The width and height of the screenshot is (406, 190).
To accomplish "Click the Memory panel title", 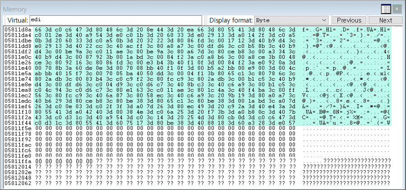I will 15,9.
